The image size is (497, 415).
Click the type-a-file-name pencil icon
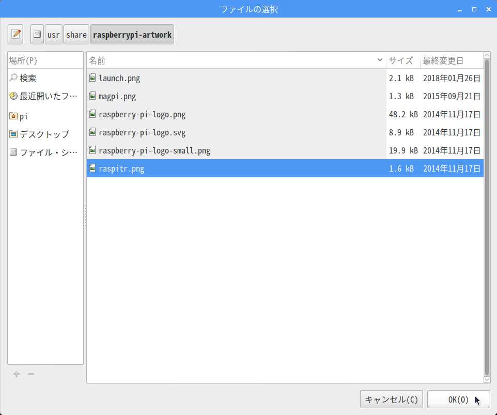click(15, 34)
